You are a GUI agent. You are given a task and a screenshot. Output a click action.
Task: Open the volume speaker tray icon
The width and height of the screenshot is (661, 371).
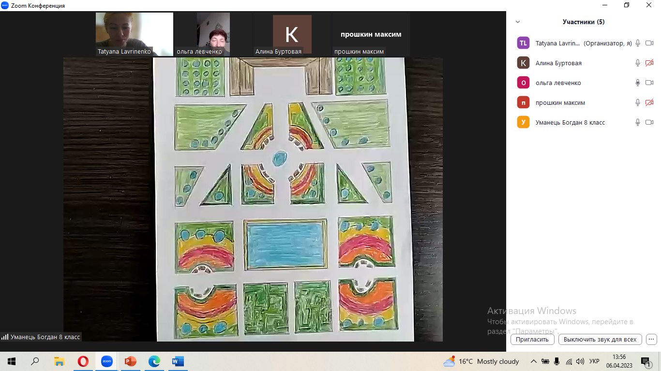pyautogui.click(x=580, y=361)
